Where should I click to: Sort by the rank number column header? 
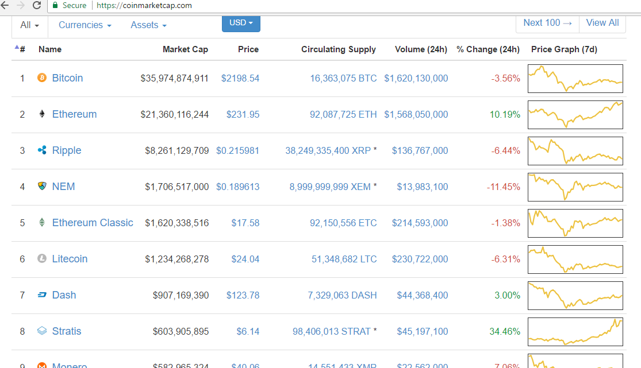point(22,49)
